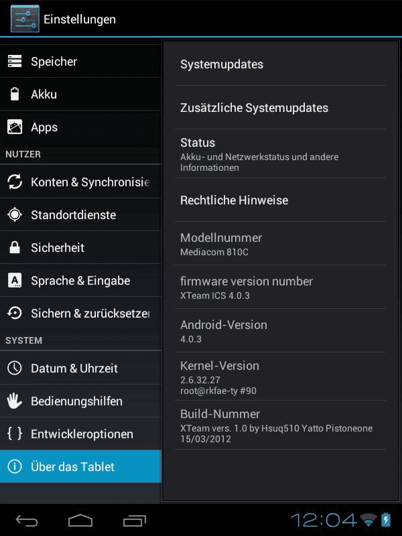Tap the 12:04 status bar clock

[324, 521]
